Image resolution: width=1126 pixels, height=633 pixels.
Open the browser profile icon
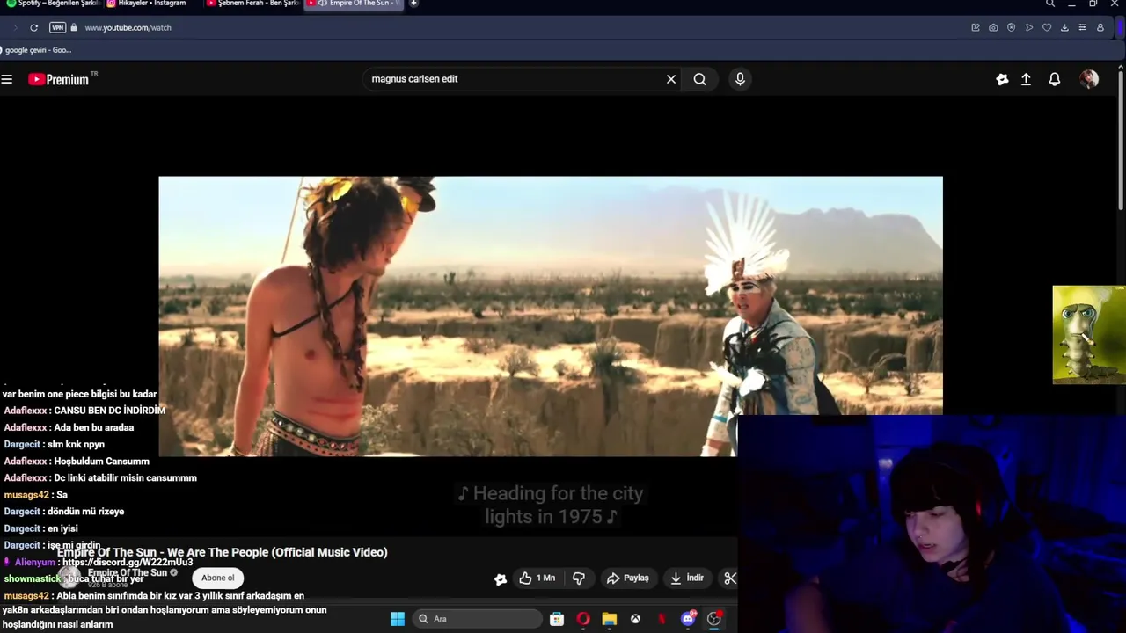click(1100, 27)
